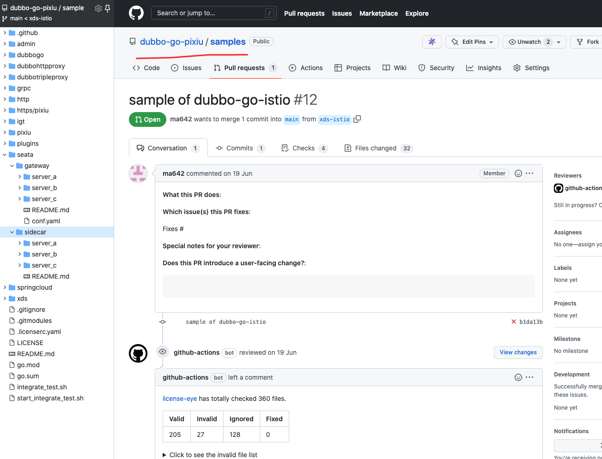Open more options on github-actions comment
This screenshot has height=459, width=602.
529,377
